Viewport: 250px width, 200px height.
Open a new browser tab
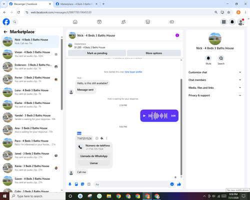click(x=103, y=4)
